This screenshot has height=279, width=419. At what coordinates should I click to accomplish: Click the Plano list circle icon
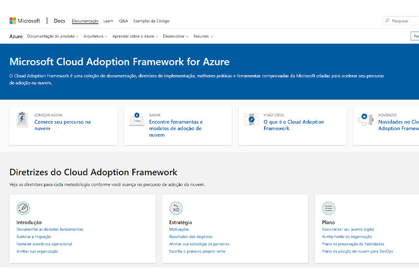coord(329,208)
